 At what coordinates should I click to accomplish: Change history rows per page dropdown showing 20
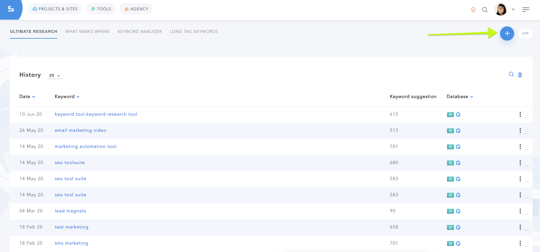point(55,75)
